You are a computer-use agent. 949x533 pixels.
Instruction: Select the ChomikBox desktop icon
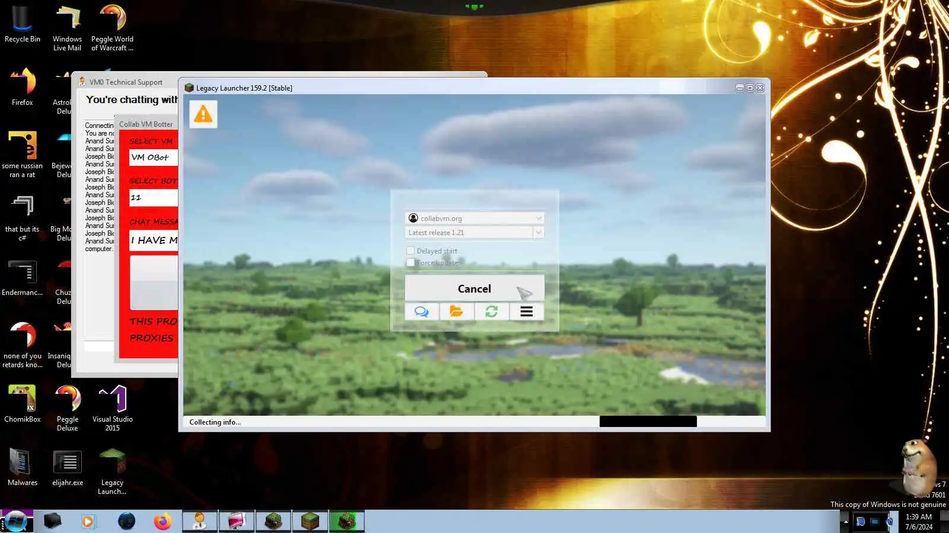pyautogui.click(x=23, y=404)
